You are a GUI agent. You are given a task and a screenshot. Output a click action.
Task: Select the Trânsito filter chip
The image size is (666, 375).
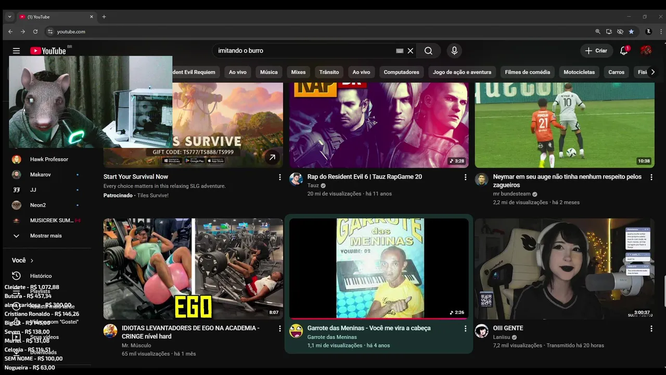329,72
